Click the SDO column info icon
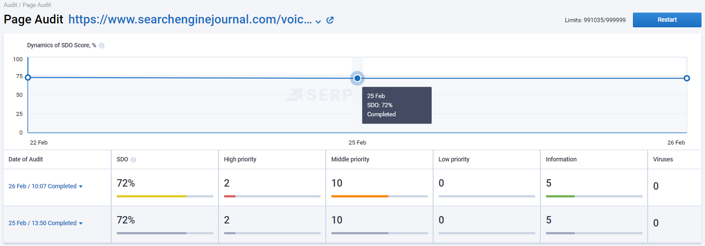Viewport: 705px width, 246px height. pos(133,160)
